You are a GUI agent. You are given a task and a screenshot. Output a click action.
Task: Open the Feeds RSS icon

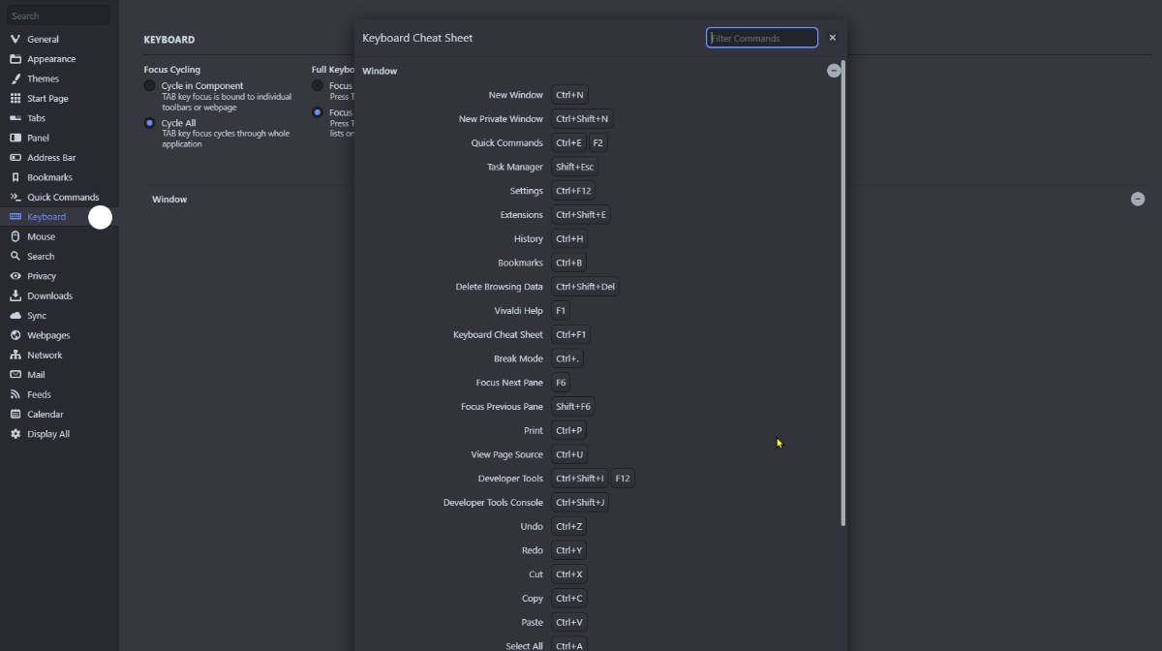click(15, 394)
